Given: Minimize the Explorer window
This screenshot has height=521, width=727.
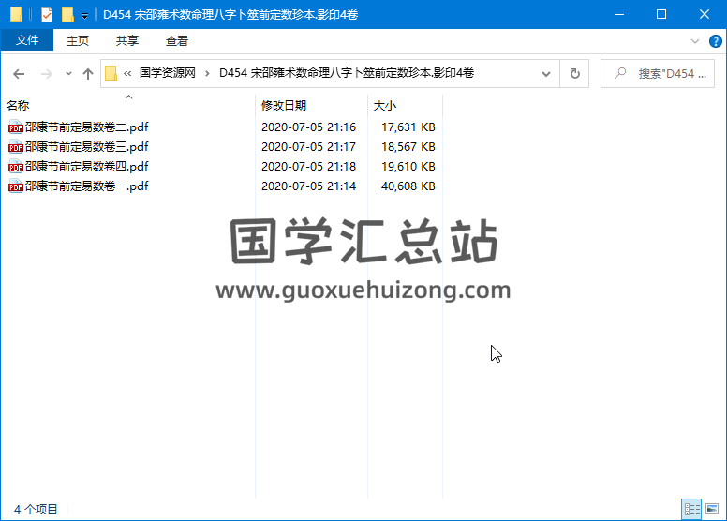Looking at the screenshot, I should 619,14.
